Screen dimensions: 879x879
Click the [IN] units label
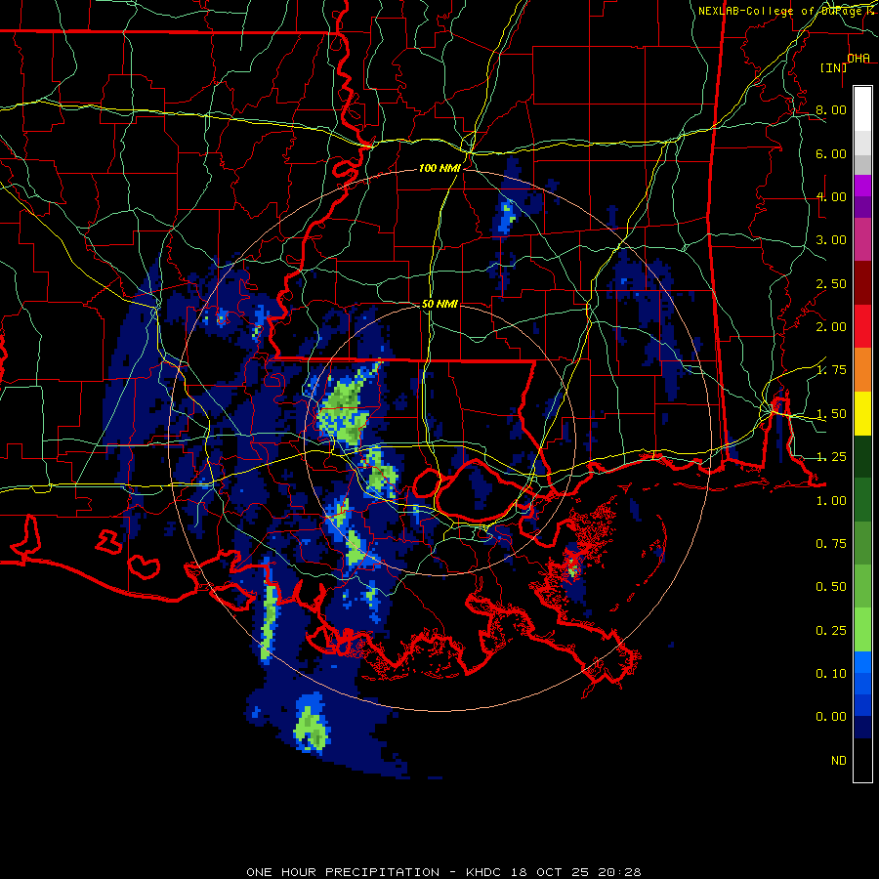click(x=833, y=67)
